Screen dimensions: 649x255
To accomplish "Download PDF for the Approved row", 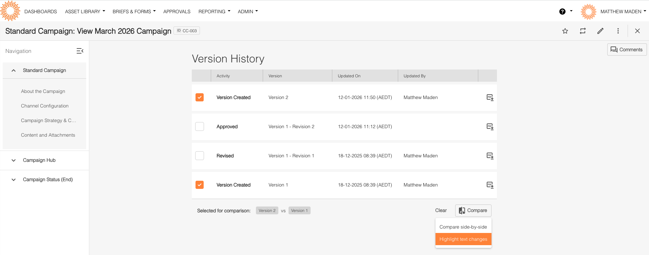I will [x=490, y=127].
